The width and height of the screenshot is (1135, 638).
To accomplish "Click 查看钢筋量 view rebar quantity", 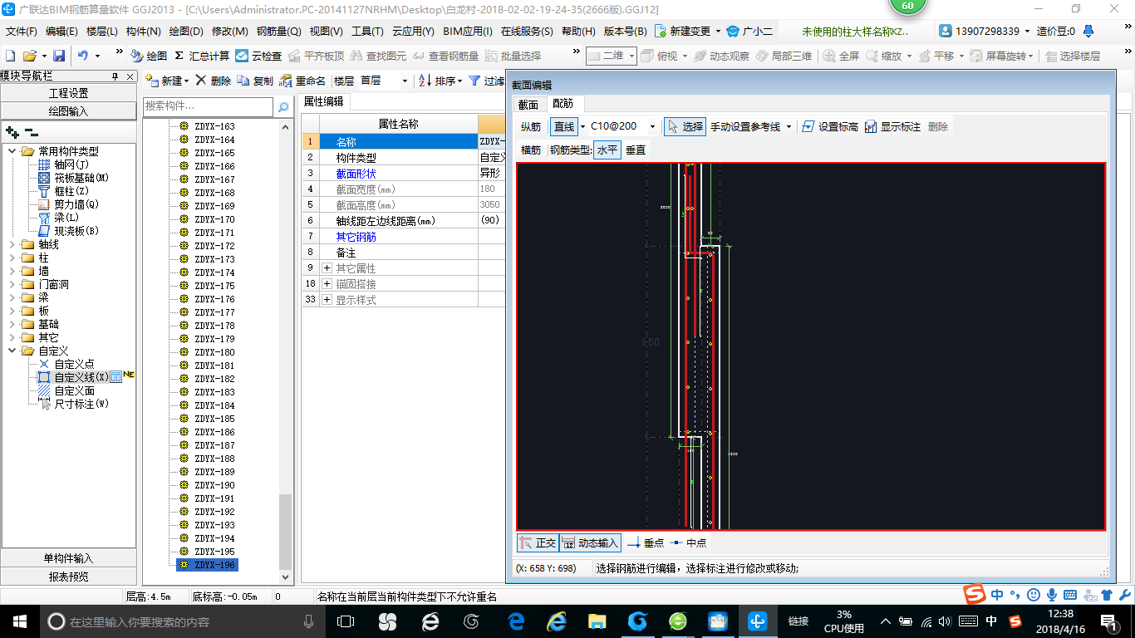I will pos(445,56).
